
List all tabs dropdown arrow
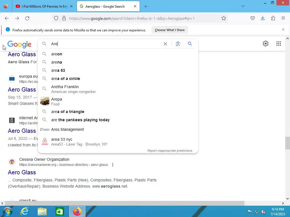(x=243, y=6)
